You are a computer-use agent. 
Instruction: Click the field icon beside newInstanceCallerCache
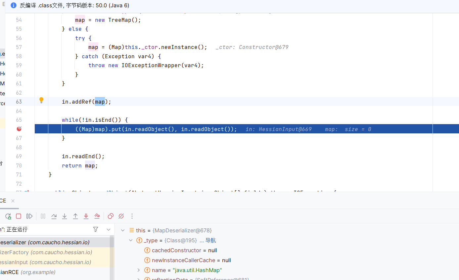point(147,260)
